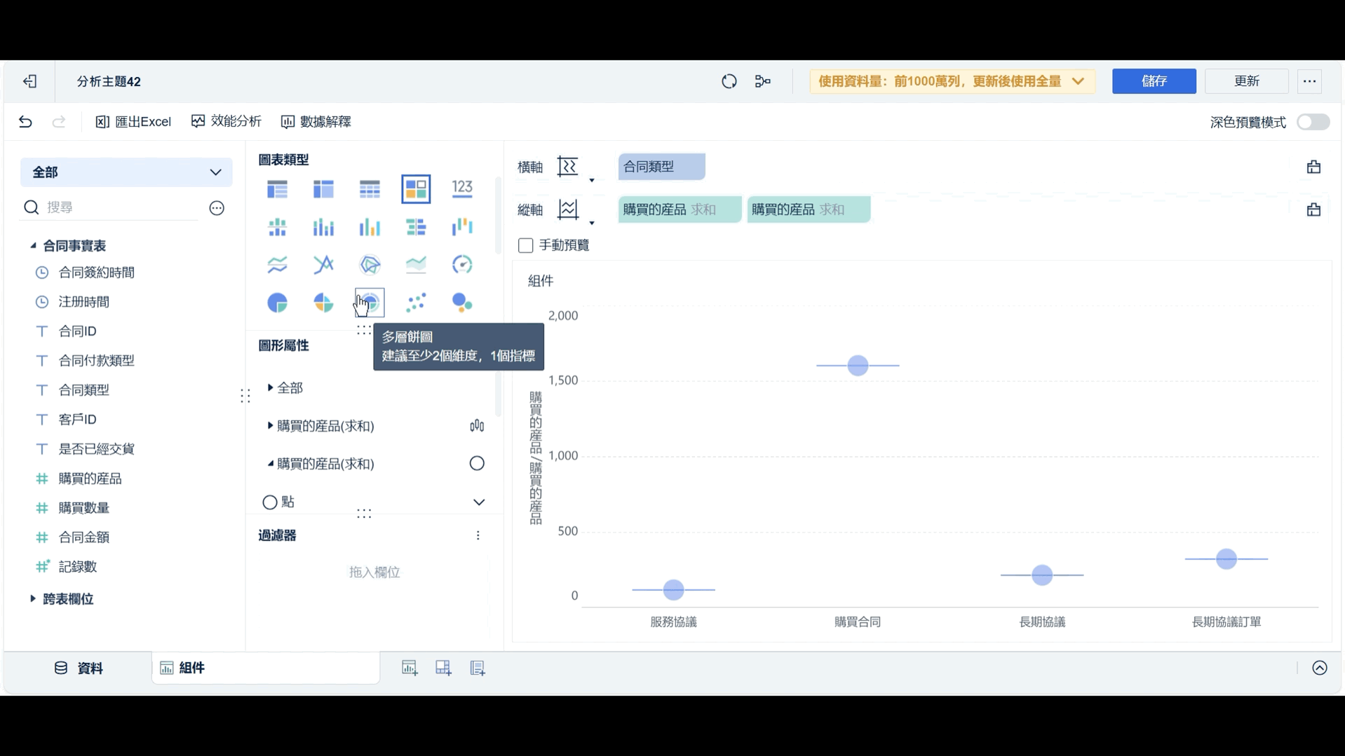This screenshot has height=756, width=1345.
Task: Select the stacked column chart type
Action: pyautogui.click(x=323, y=227)
